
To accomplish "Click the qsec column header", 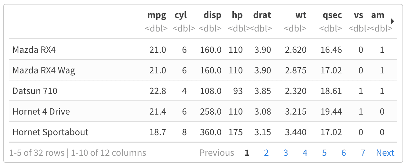I will tap(332, 15).
